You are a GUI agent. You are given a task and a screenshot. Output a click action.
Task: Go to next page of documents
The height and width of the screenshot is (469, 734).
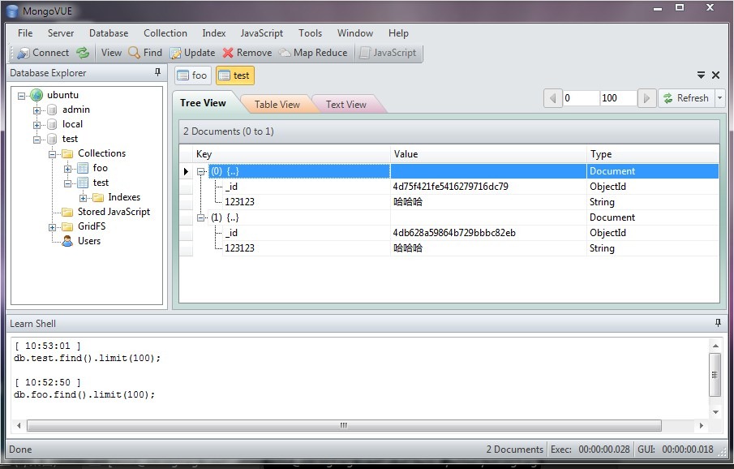646,98
